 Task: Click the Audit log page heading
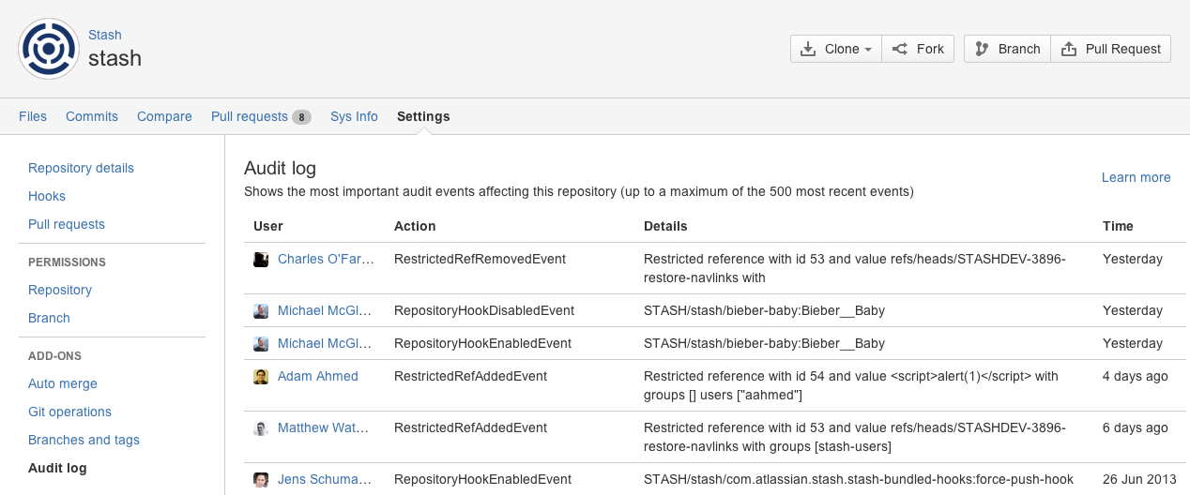[280, 168]
